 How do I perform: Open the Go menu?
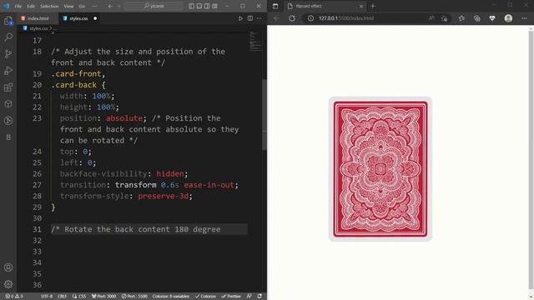click(x=82, y=6)
